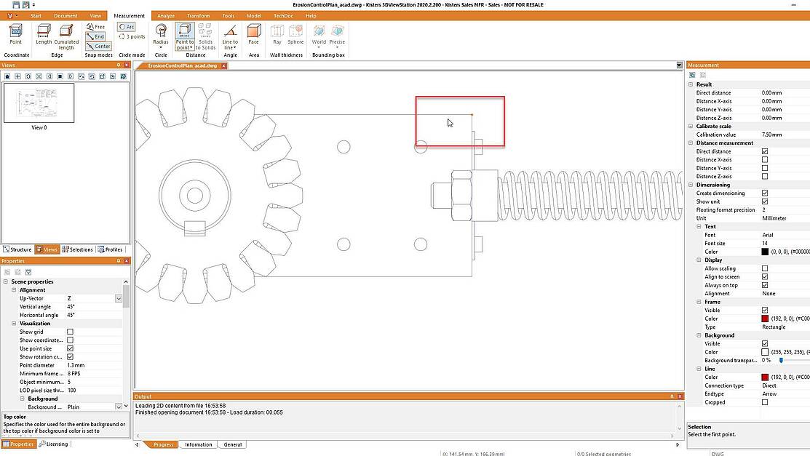Open the TechDoc ribbon tab
This screenshot has width=810, height=456.
tap(283, 16)
